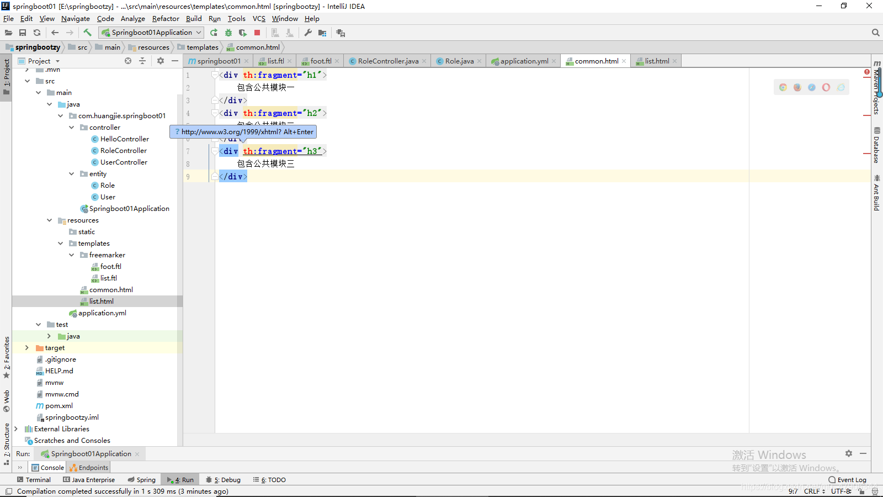Switch to application.yml editor tab
This screenshot has width=883, height=497.
pos(524,61)
